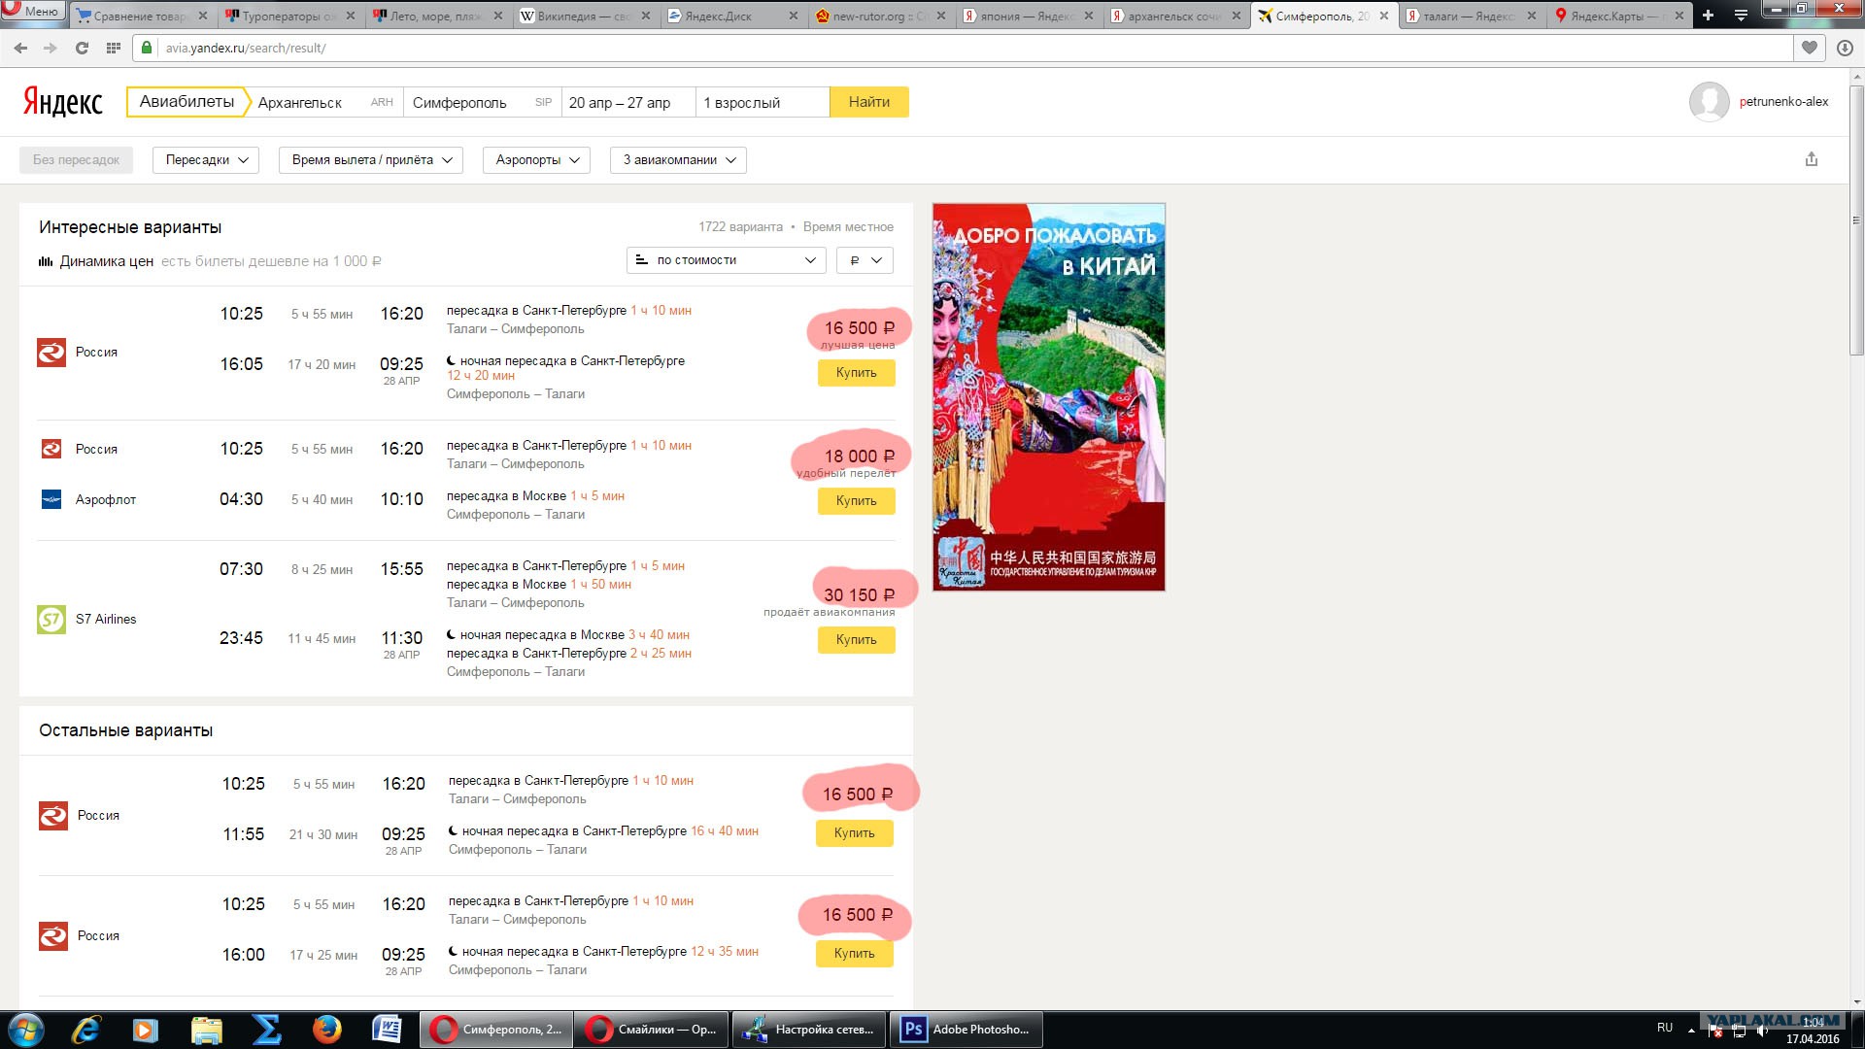Buy the flight returning at 16:00
The width and height of the screenshot is (1865, 1049).
tap(854, 953)
